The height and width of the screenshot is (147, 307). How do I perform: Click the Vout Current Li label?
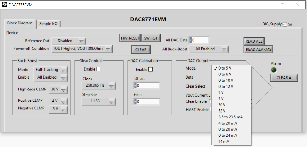click(199, 95)
